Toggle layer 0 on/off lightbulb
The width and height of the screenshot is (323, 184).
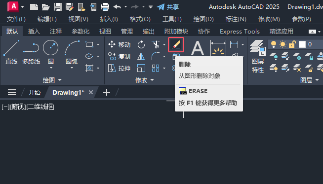coord(273,44)
